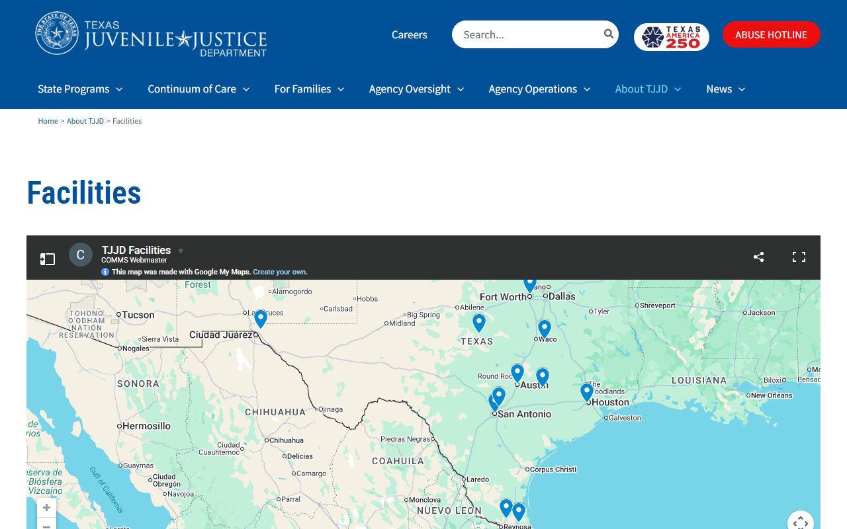Select the right facility pin above Reynosa
The image size is (847, 529).
[x=519, y=512]
